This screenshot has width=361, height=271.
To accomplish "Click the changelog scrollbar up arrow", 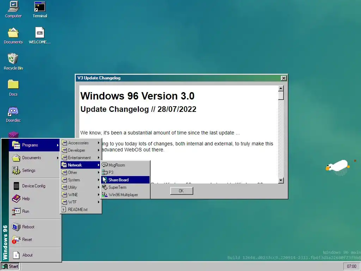I will (x=281, y=89).
